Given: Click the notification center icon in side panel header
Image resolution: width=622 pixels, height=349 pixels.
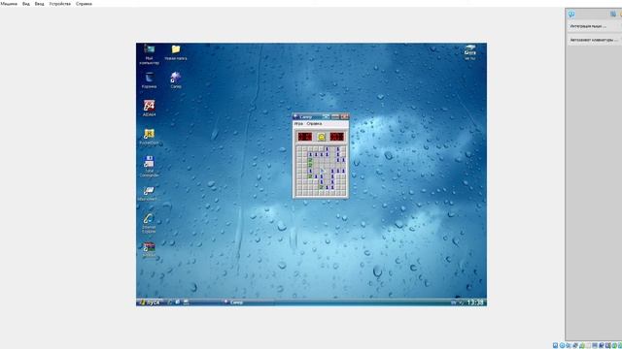Looking at the screenshot, I should click(x=571, y=15).
